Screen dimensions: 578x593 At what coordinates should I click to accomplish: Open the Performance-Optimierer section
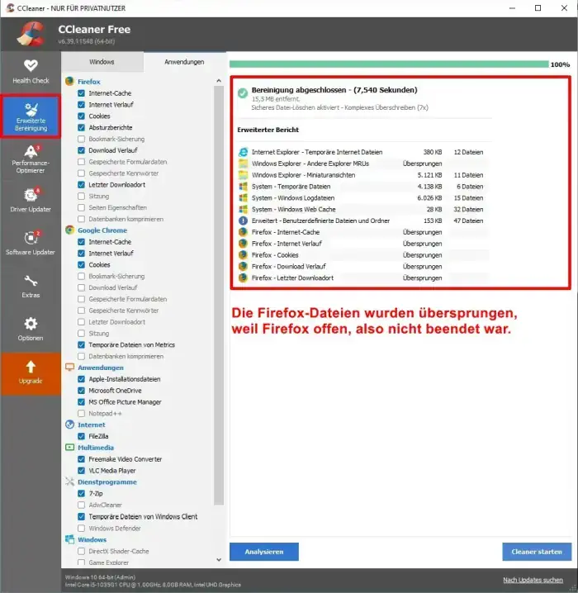[x=31, y=159]
